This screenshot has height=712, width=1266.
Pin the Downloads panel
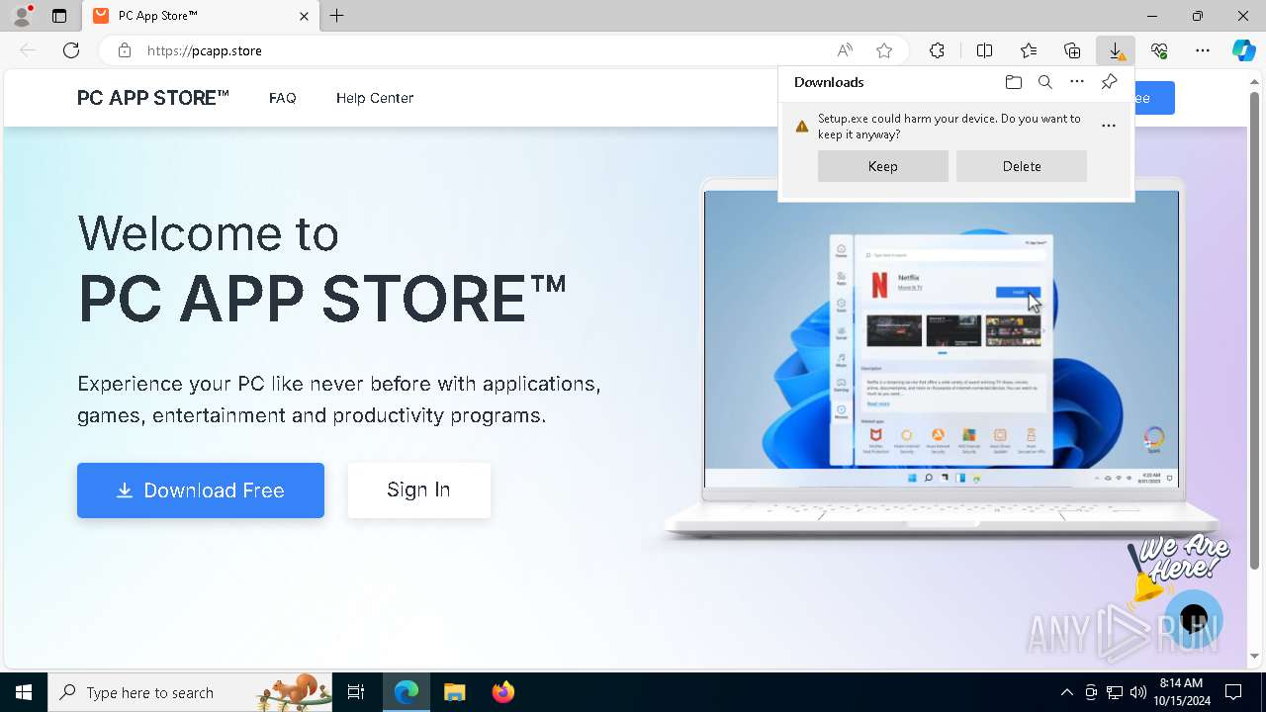[x=1109, y=82]
